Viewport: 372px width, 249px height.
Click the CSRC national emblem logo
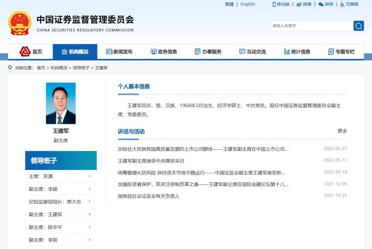(20, 23)
